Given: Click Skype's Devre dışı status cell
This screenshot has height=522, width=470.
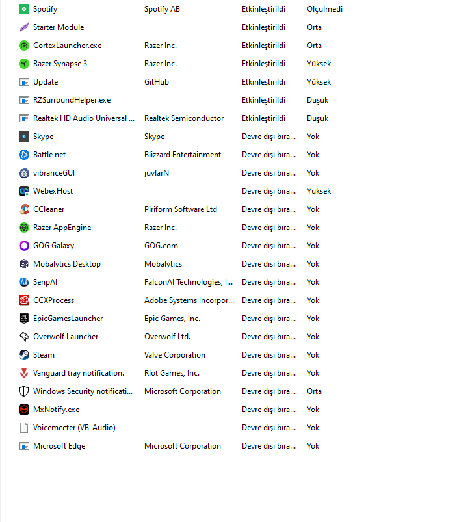Looking at the screenshot, I should click(268, 137).
